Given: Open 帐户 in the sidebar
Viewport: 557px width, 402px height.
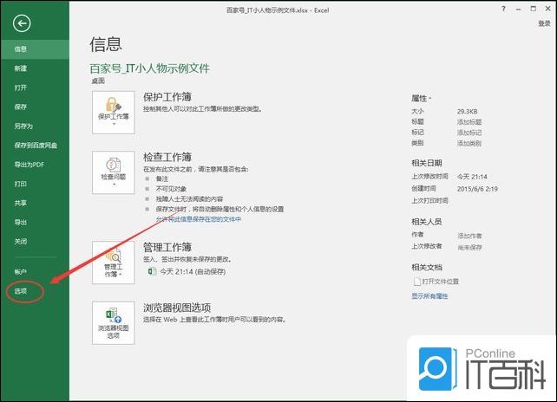Looking at the screenshot, I should tap(21, 272).
